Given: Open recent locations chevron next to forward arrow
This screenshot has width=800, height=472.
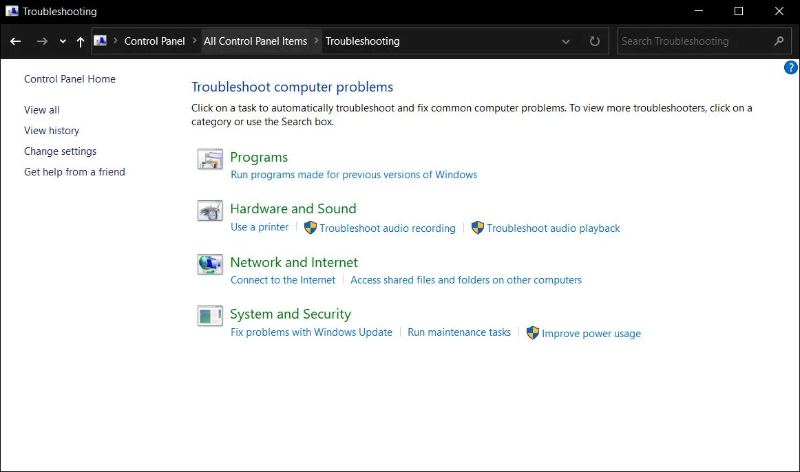Looking at the screenshot, I should coord(62,41).
